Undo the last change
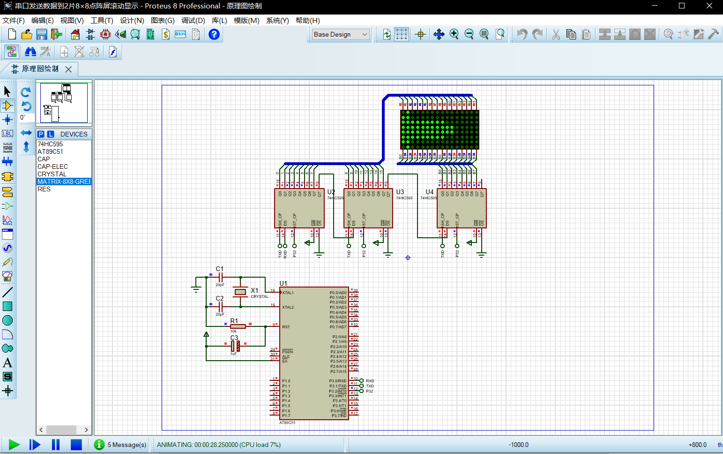Image resolution: width=723 pixels, height=454 pixels. 522,34
